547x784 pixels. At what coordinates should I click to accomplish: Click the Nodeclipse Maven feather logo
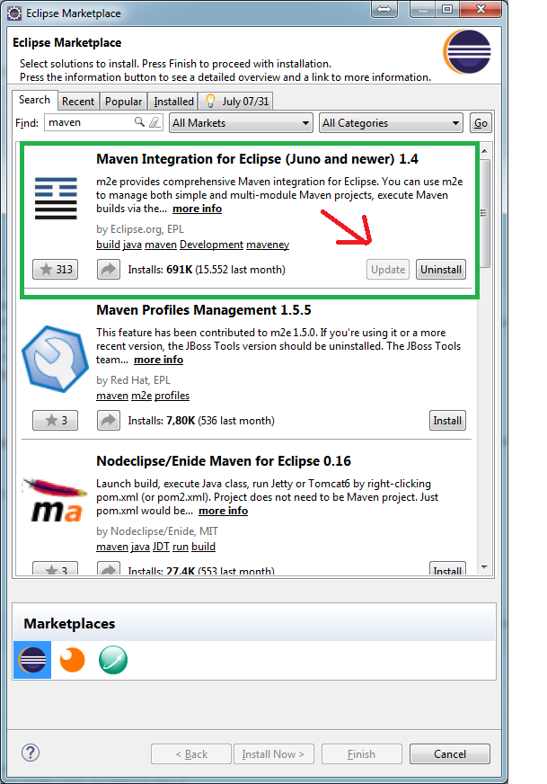55,501
